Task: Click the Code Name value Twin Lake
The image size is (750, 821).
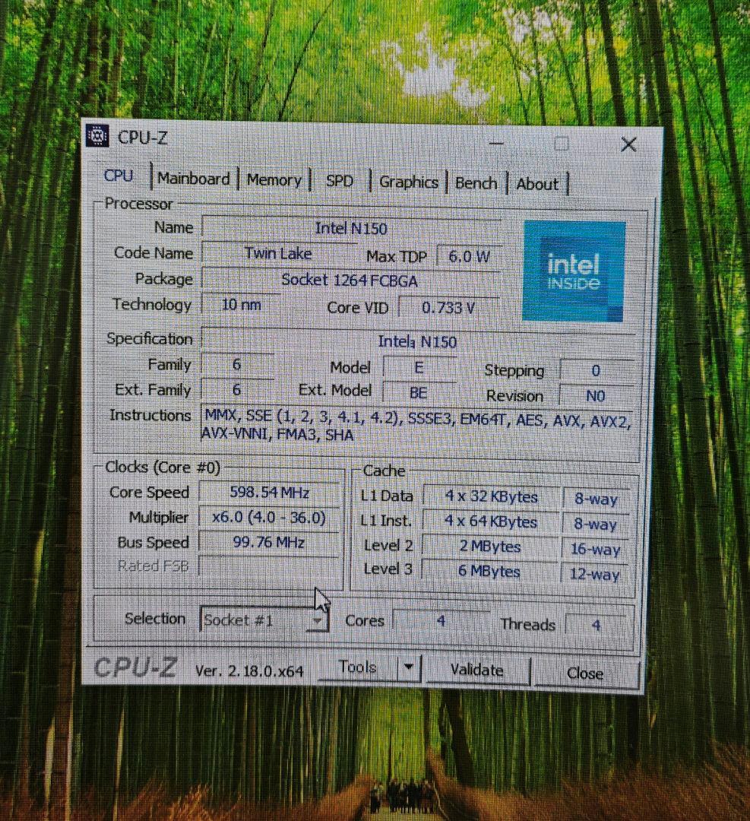Action: 278,254
